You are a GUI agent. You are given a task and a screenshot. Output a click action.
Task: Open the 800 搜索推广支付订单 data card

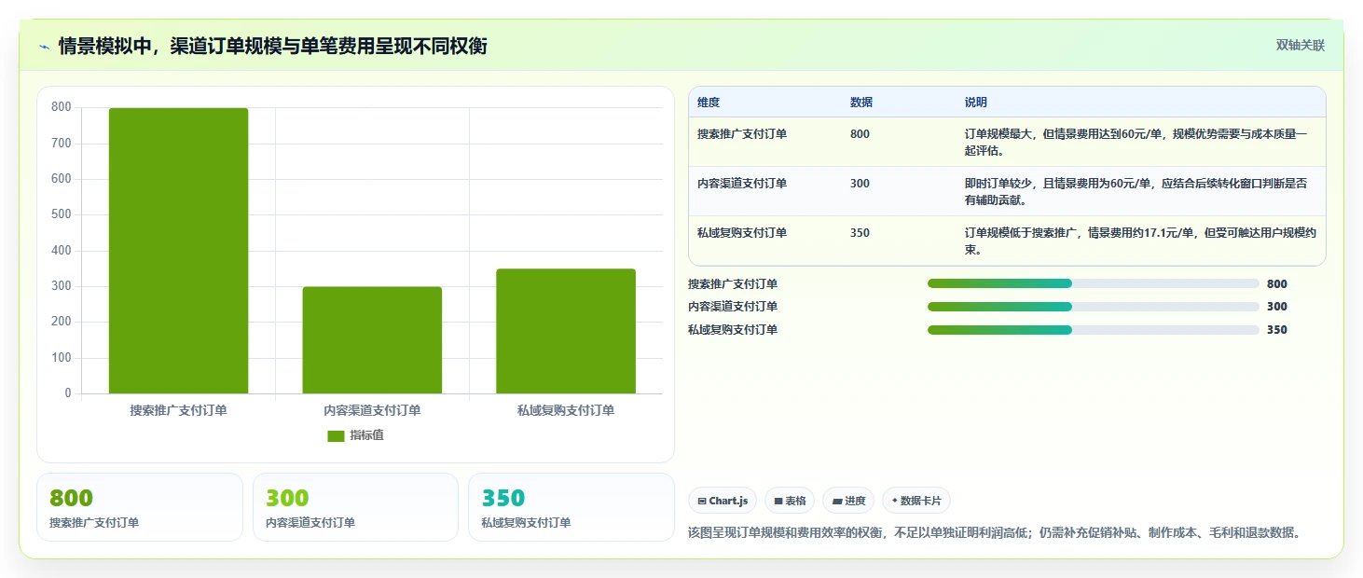pyautogui.click(x=140, y=507)
